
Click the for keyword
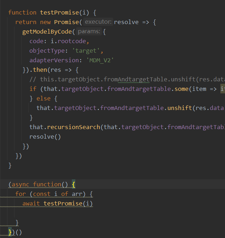pyautogui.click(x=21, y=194)
